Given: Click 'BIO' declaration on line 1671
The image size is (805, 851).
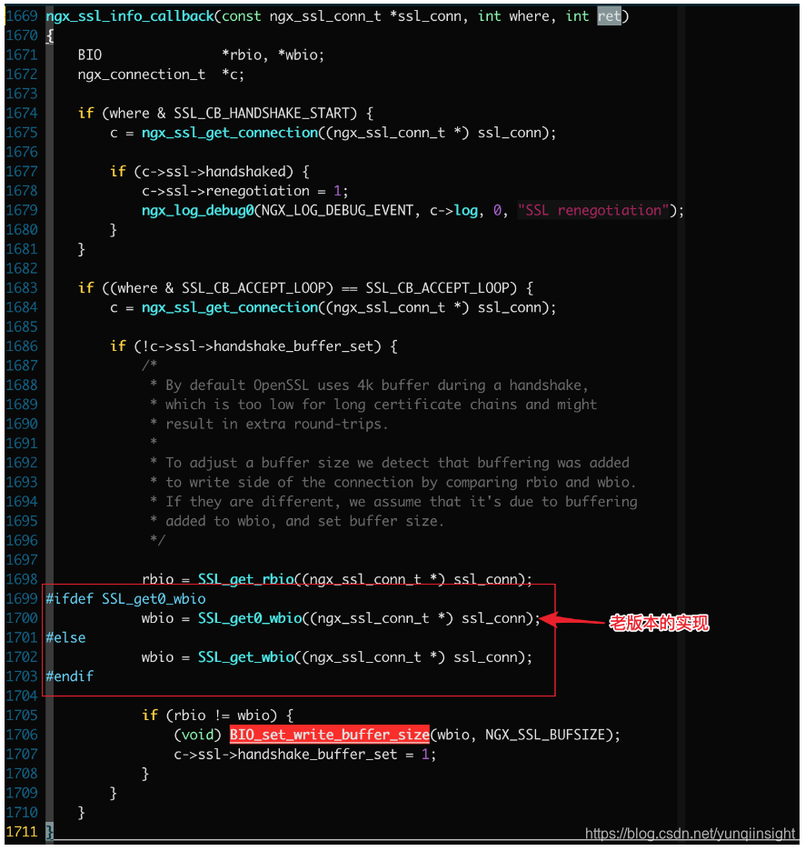Looking at the screenshot, I should (90, 55).
